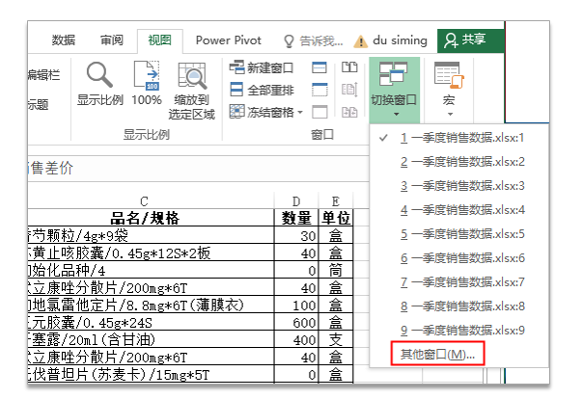The image size is (582, 399).
Task: Click the cell with 伐普坦片(苏麦卡)/15mg*5T
Action: [x=152, y=374]
